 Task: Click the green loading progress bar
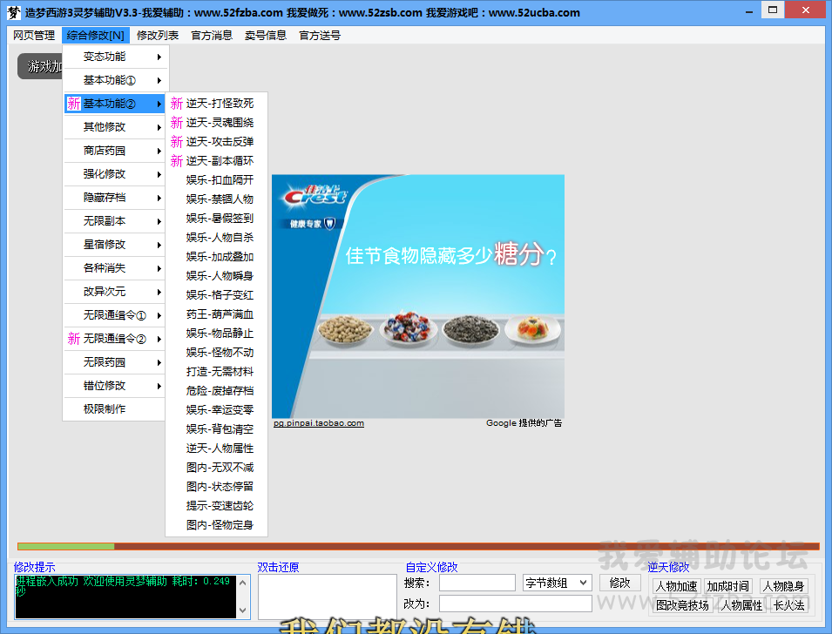click(65, 547)
